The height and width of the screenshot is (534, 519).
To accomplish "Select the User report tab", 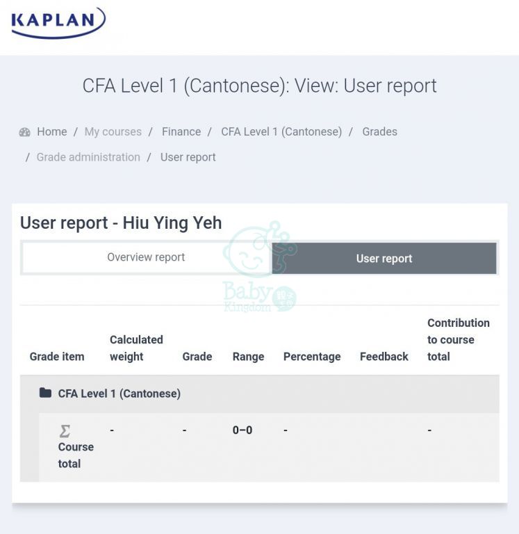I will click(384, 259).
